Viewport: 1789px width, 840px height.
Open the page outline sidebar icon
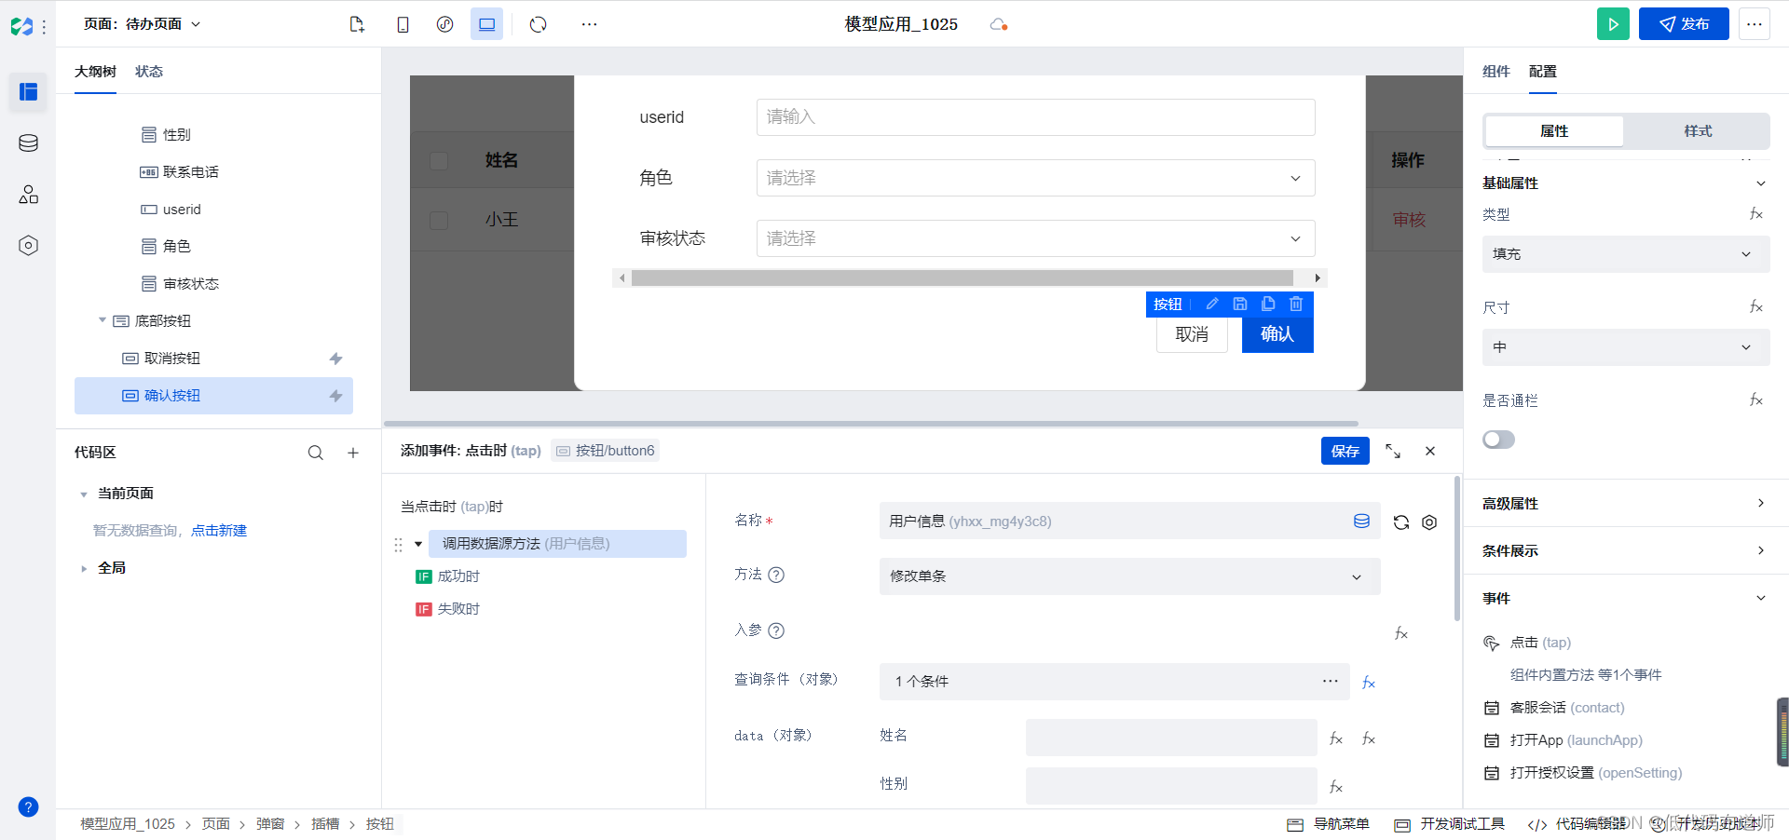28,91
